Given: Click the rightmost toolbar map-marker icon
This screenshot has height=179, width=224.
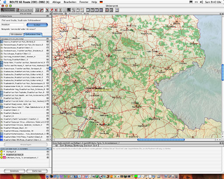Looking at the screenshot, I should click(117, 10).
